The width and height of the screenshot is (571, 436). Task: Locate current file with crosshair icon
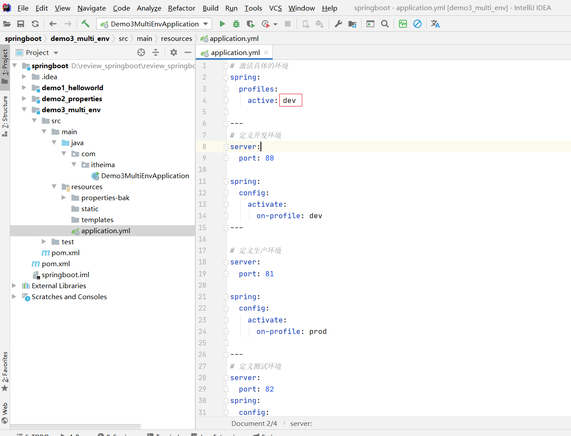click(141, 52)
